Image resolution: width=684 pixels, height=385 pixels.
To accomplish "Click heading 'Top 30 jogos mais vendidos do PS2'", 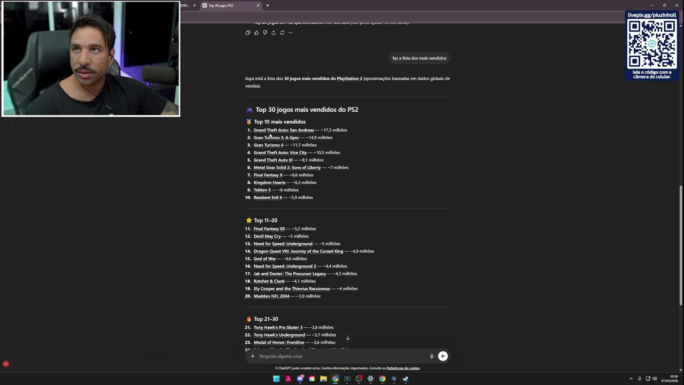I will pyautogui.click(x=307, y=110).
